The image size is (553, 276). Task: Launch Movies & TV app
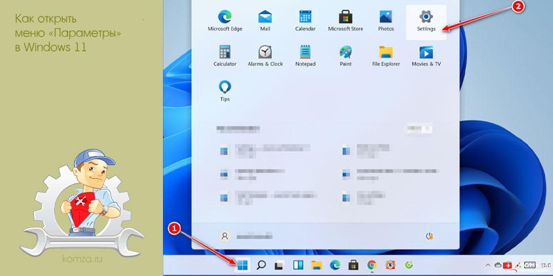tap(426, 56)
